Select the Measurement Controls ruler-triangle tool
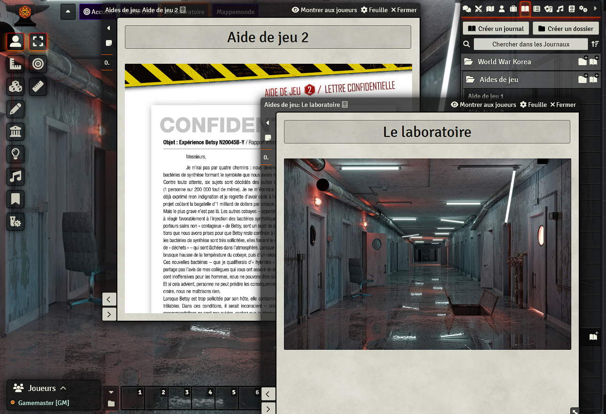 coord(15,64)
